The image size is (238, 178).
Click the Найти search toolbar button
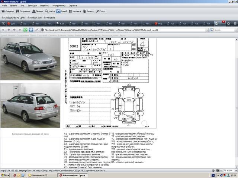pos(50,11)
